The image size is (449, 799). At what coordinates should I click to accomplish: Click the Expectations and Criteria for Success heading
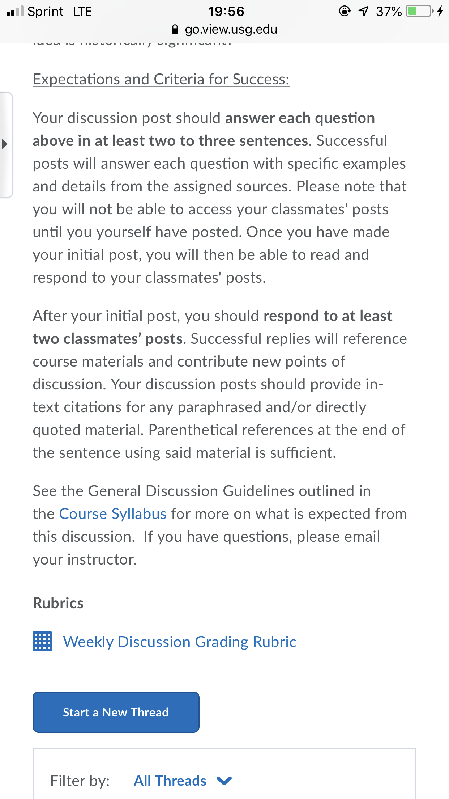pos(161,79)
